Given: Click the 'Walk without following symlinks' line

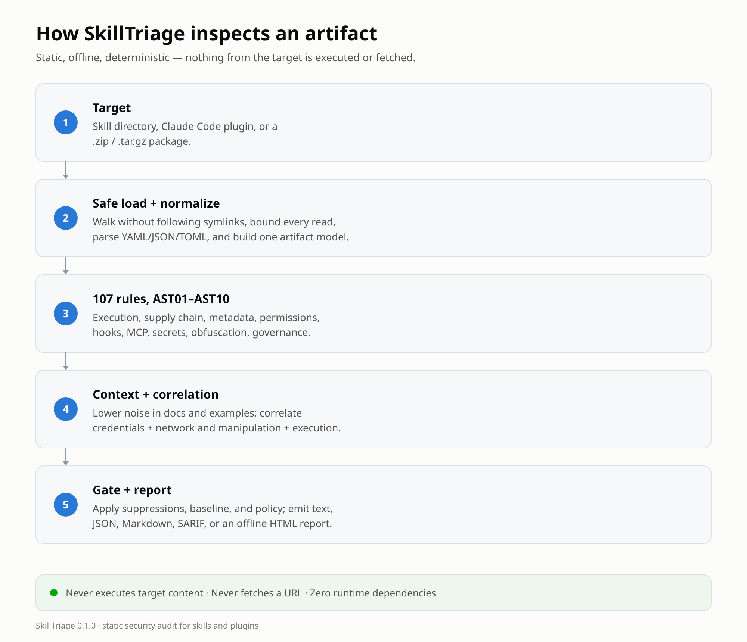Looking at the screenshot, I should point(214,222).
